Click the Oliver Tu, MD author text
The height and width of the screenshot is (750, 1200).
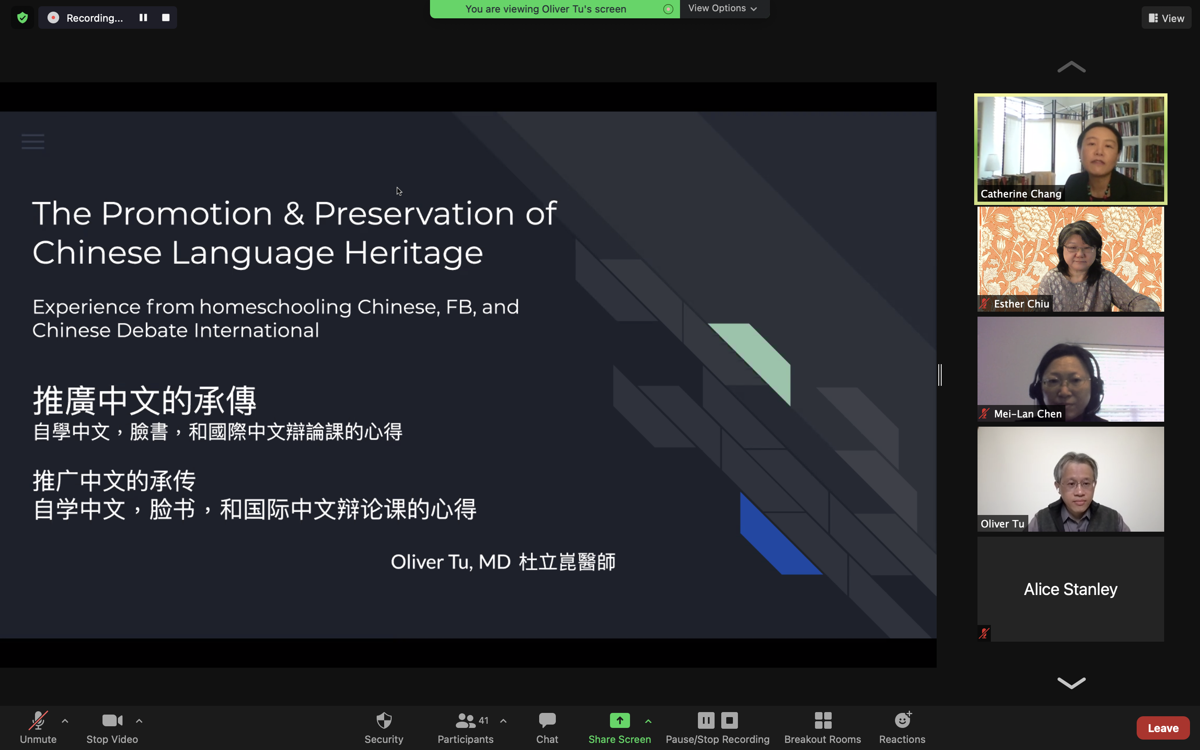coord(503,562)
